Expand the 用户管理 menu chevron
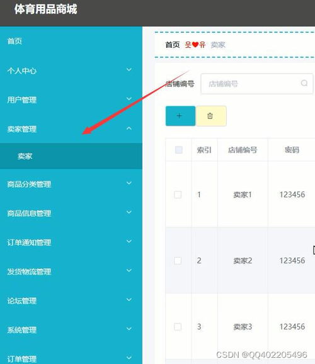Screen dimensions: 315x364 point(129,99)
